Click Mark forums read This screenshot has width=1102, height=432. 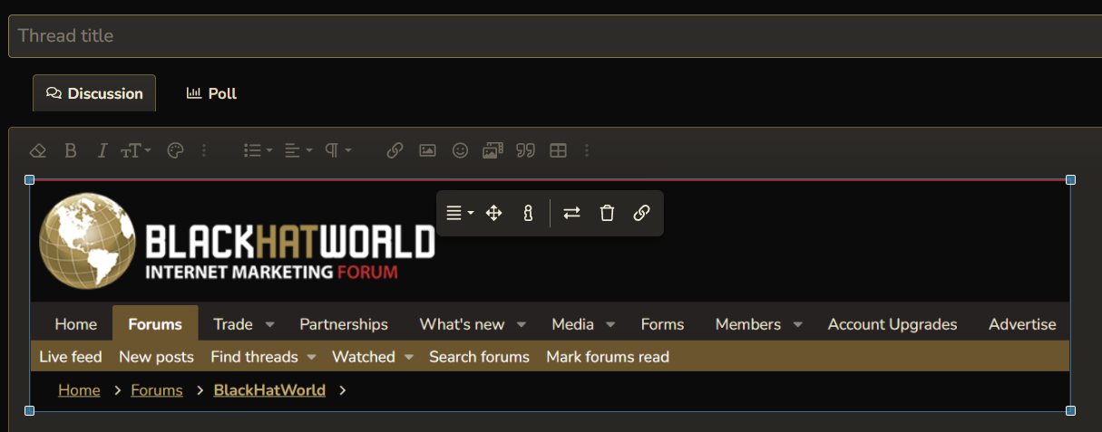point(608,357)
